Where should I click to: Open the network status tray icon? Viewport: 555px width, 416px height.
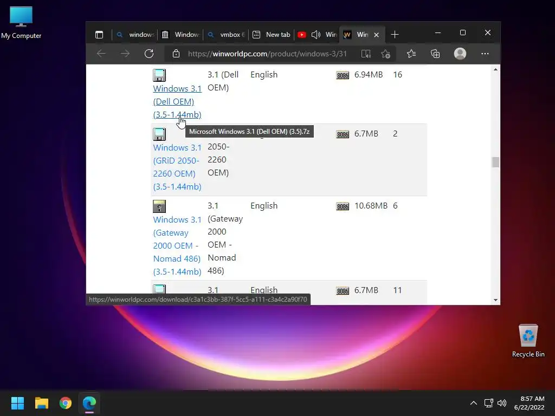click(x=488, y=403)
